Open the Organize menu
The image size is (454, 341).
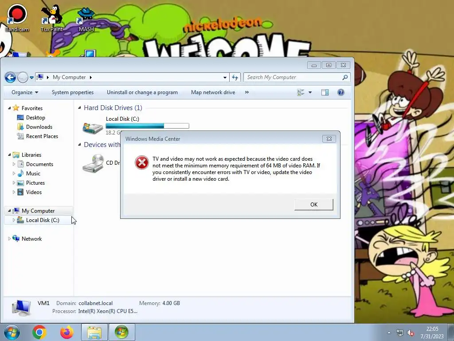coord(25,92)
